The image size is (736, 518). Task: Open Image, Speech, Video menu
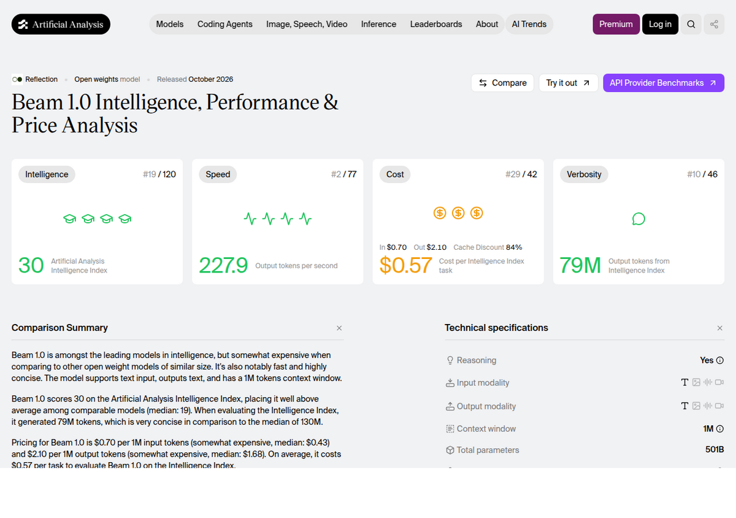pyautogui.click(x=307, y=25)
